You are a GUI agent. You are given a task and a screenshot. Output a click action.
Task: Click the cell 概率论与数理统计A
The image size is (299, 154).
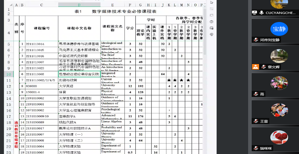(x=79, y=128)
